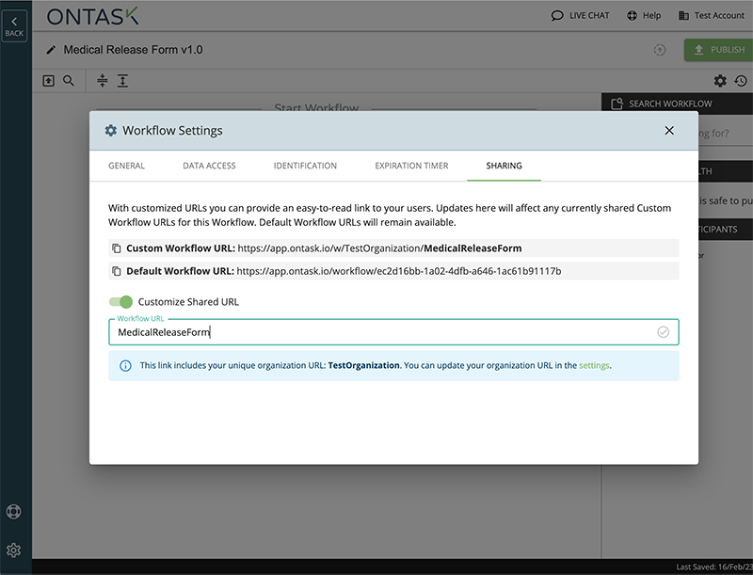Click the export upload icon in toolbar
The image size is (753, 575).
click(49, 81)
